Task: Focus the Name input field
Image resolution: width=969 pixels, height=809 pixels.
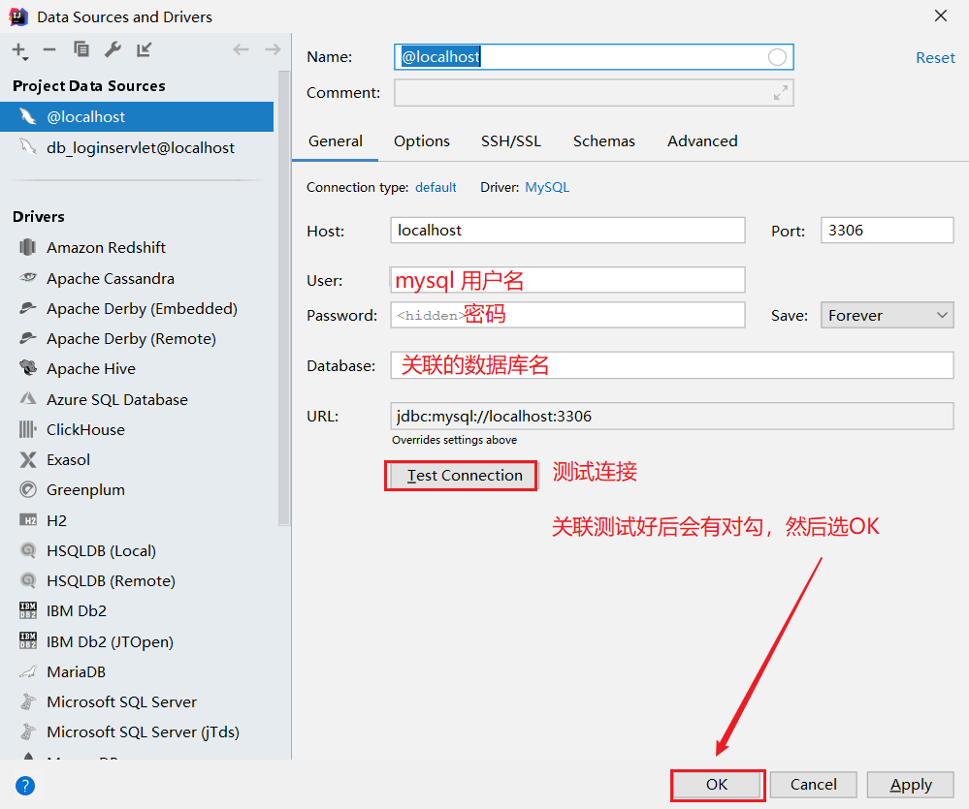Action: pyautogui.click(x=594, y=57)
